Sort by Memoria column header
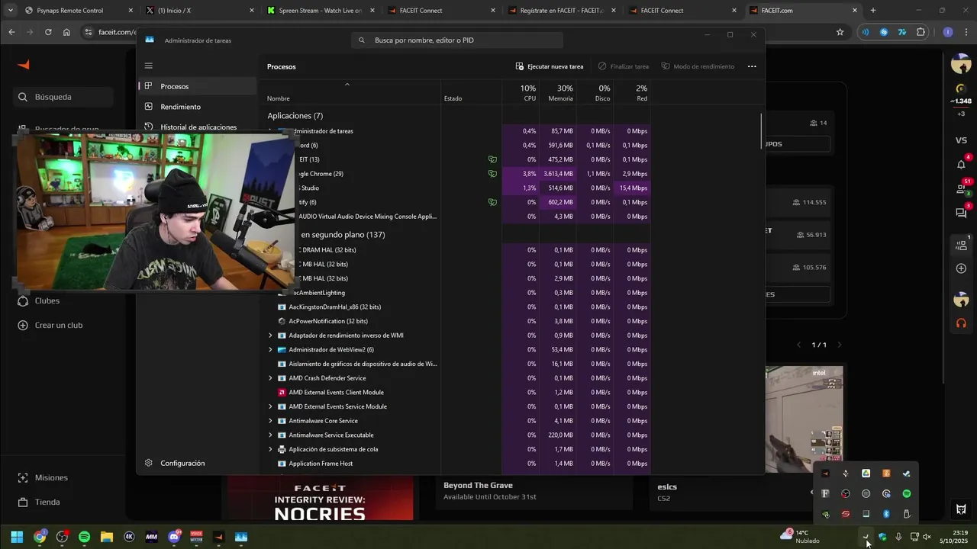Viewport: 977px width, 549px height. 559,92
